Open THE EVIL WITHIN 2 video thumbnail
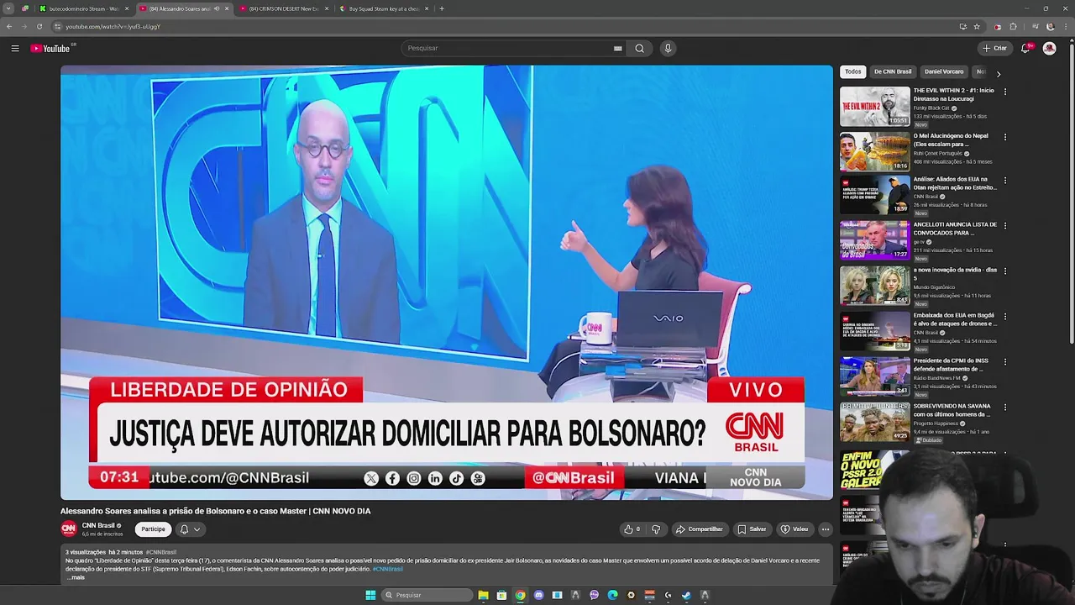 tap(874, 106)
